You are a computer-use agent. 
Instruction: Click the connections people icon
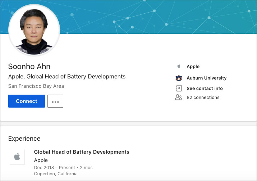179,97
